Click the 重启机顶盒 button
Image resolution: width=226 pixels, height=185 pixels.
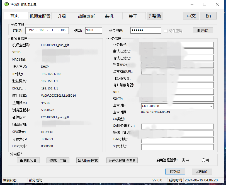28,160
